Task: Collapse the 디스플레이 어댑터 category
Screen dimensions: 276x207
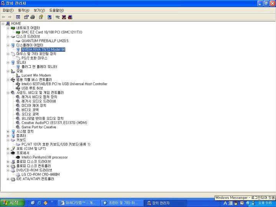Action: click(8, 45)
